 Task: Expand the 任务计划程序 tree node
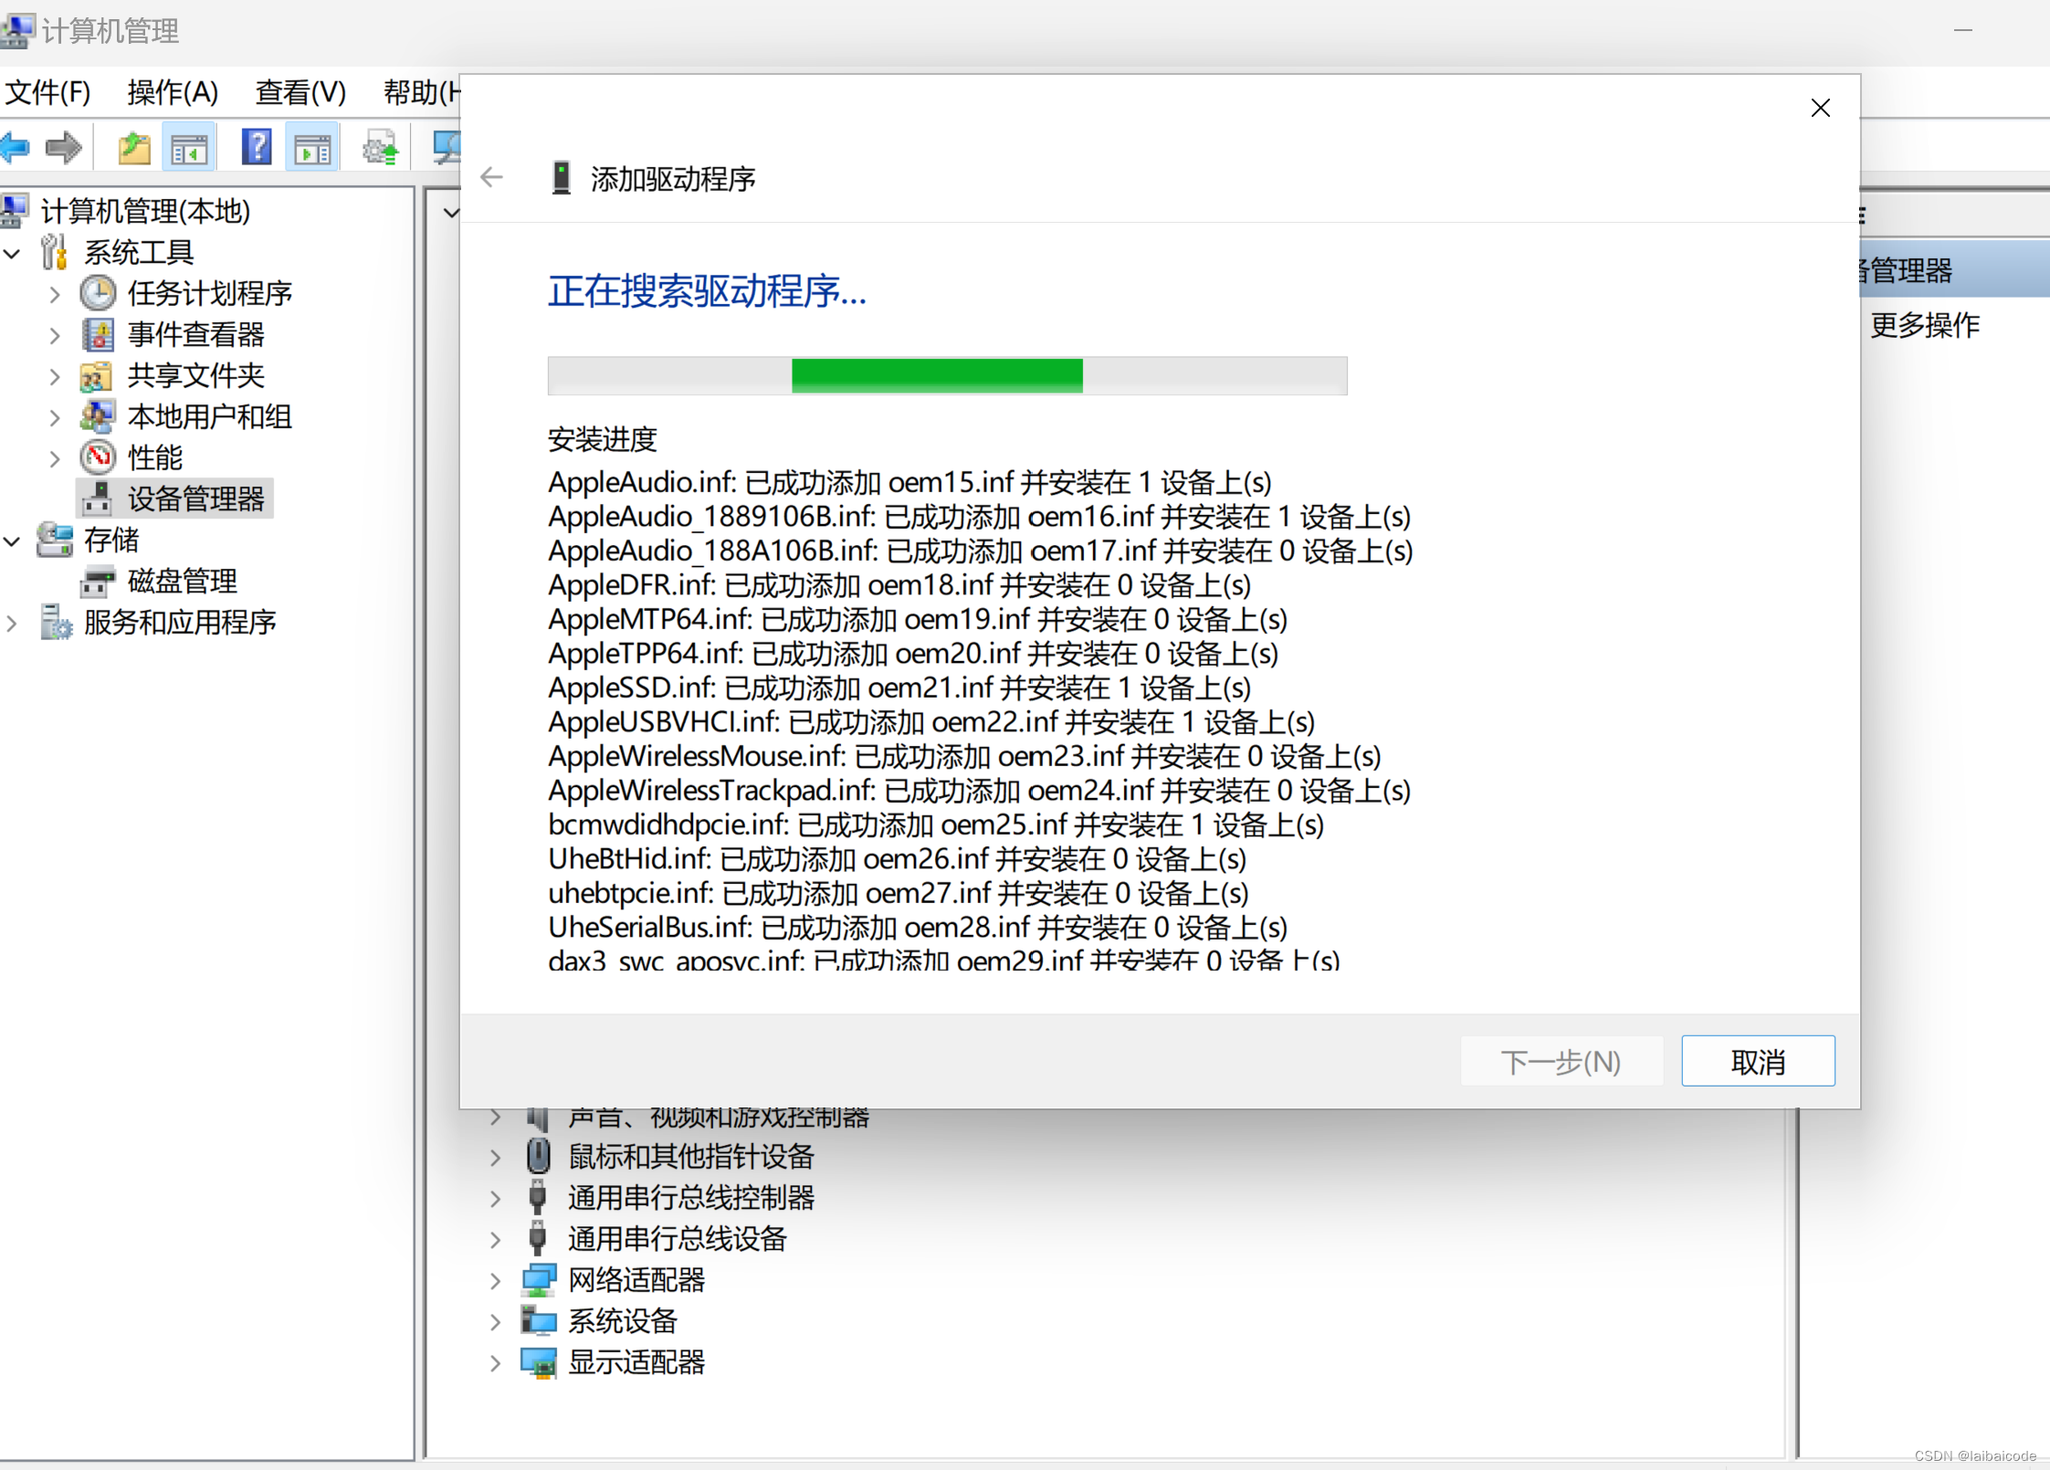click(55, 294)
